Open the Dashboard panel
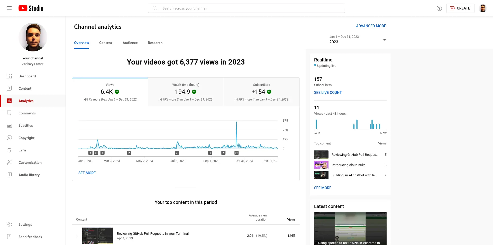The width and height of the screenshot is (493, 245). pyautogui.click(x=27, y=76)
